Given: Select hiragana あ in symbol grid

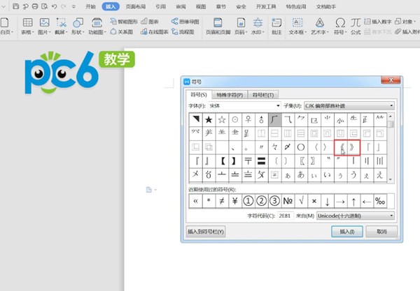Looking at the screenshot, I should click(x=301, y=175).
